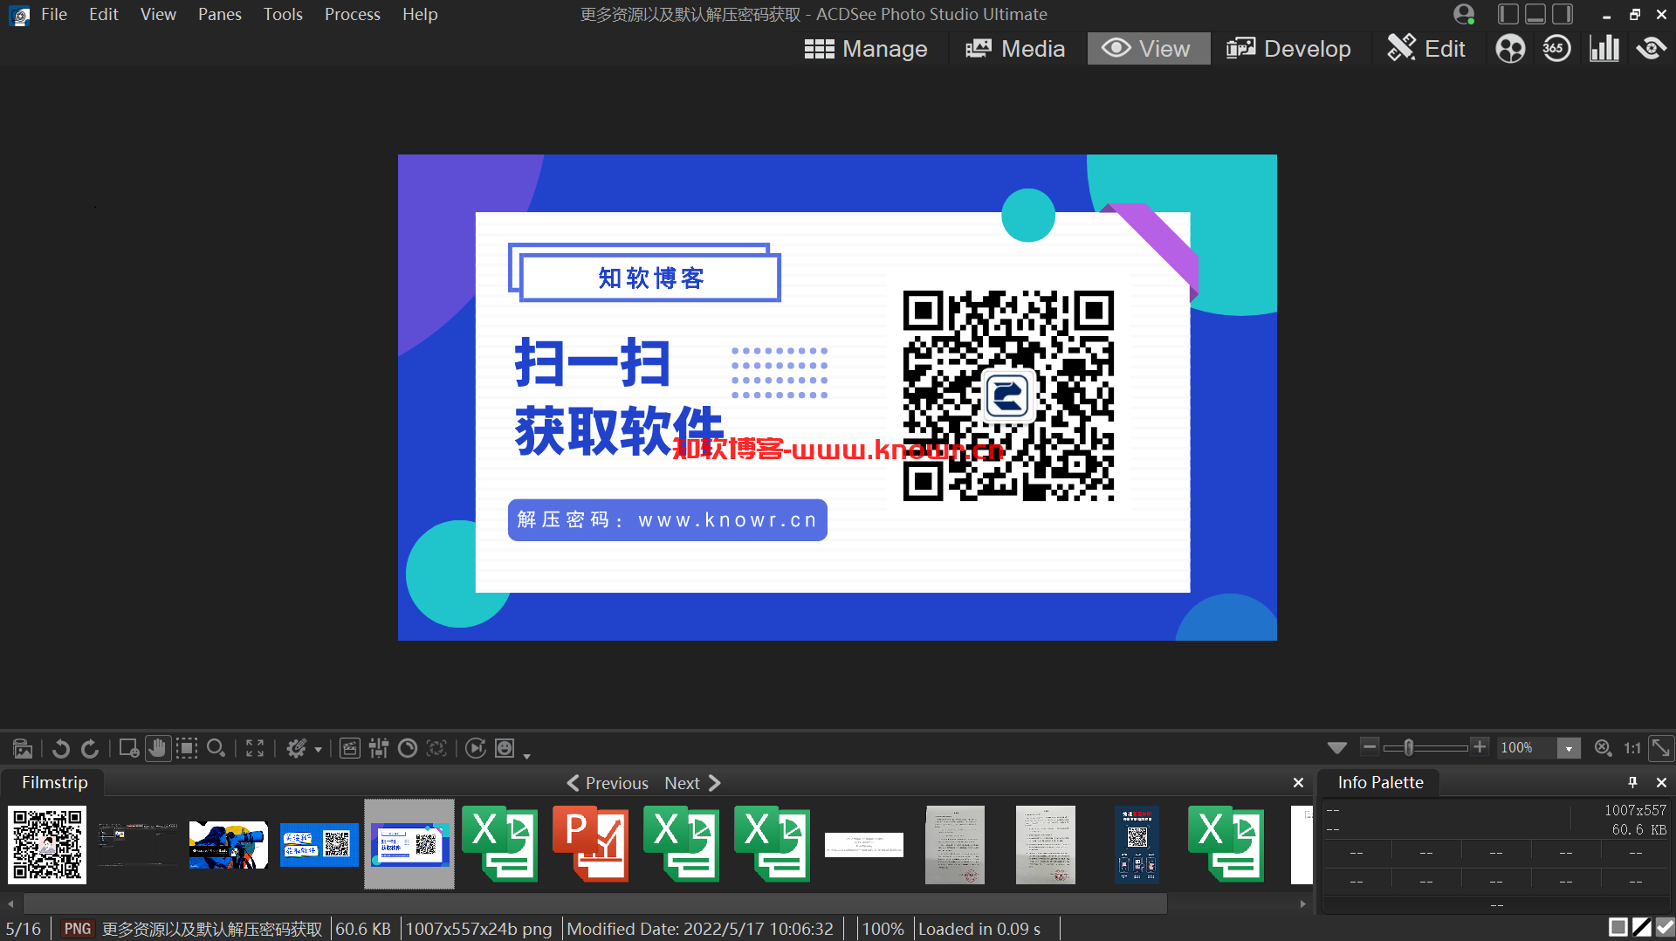
Task: Click the dimmed focus-frame scan icon
Action: (x=436, y=748)
